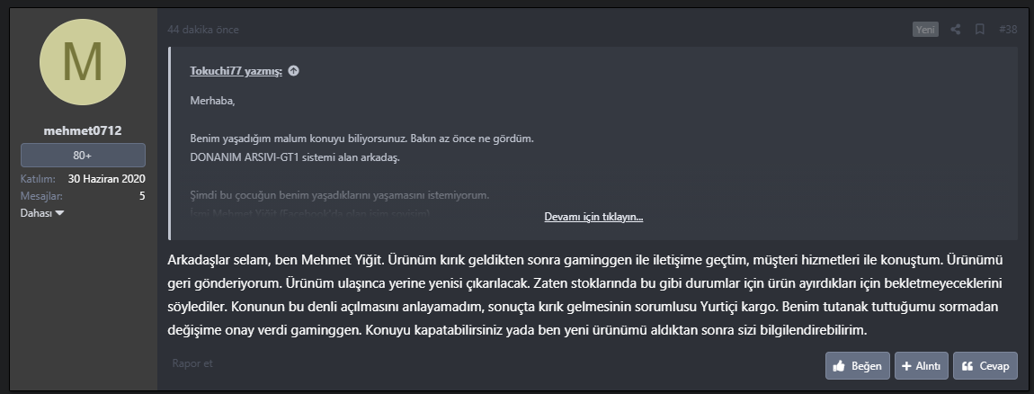Viewport: 1034px width, 394px height.
Task: Open the #38 post permalink
Action: pyautogui.click(x=1007, y=30)
